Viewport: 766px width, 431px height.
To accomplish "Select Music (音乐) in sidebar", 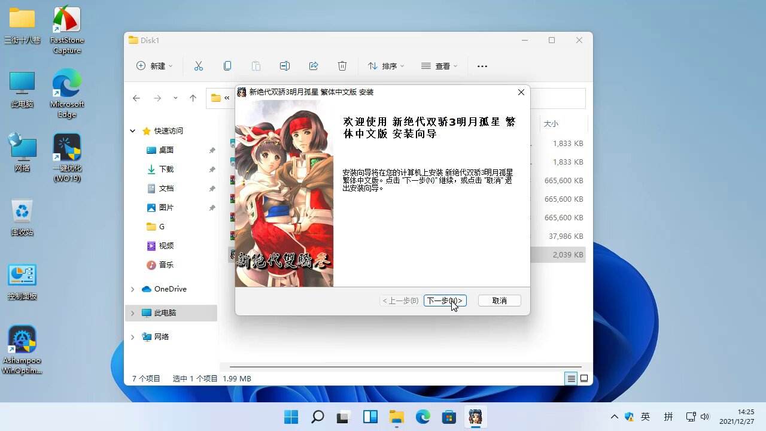I will pyautogui.click(x=166, y=265).
